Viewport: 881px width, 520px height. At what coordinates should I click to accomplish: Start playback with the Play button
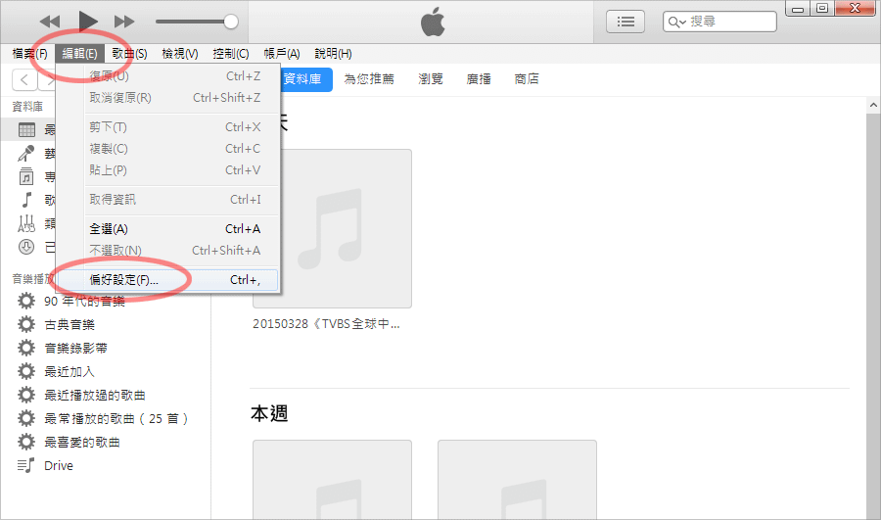pyautogui.click(x=88, y=22)
